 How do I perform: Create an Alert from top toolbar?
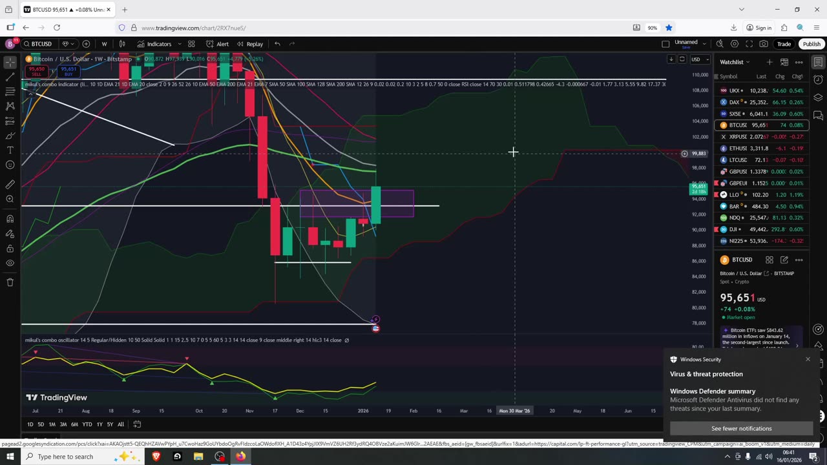[217, 44]
